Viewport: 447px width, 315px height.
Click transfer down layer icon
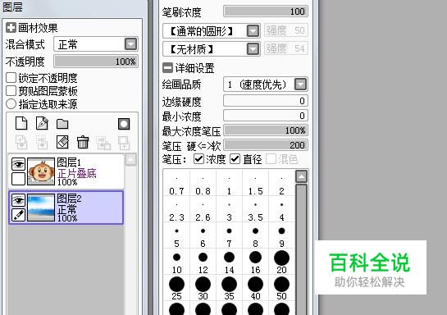coord(21,142)
